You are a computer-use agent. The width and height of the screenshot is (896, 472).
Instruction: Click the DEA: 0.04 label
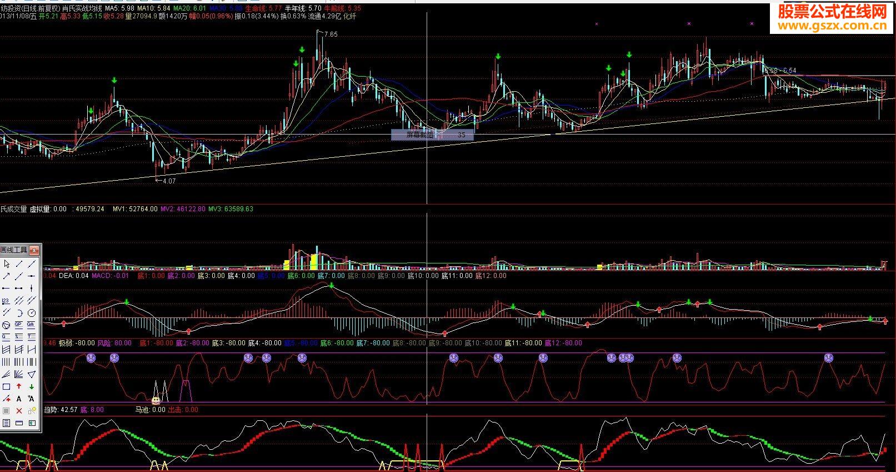coord(73,276)
